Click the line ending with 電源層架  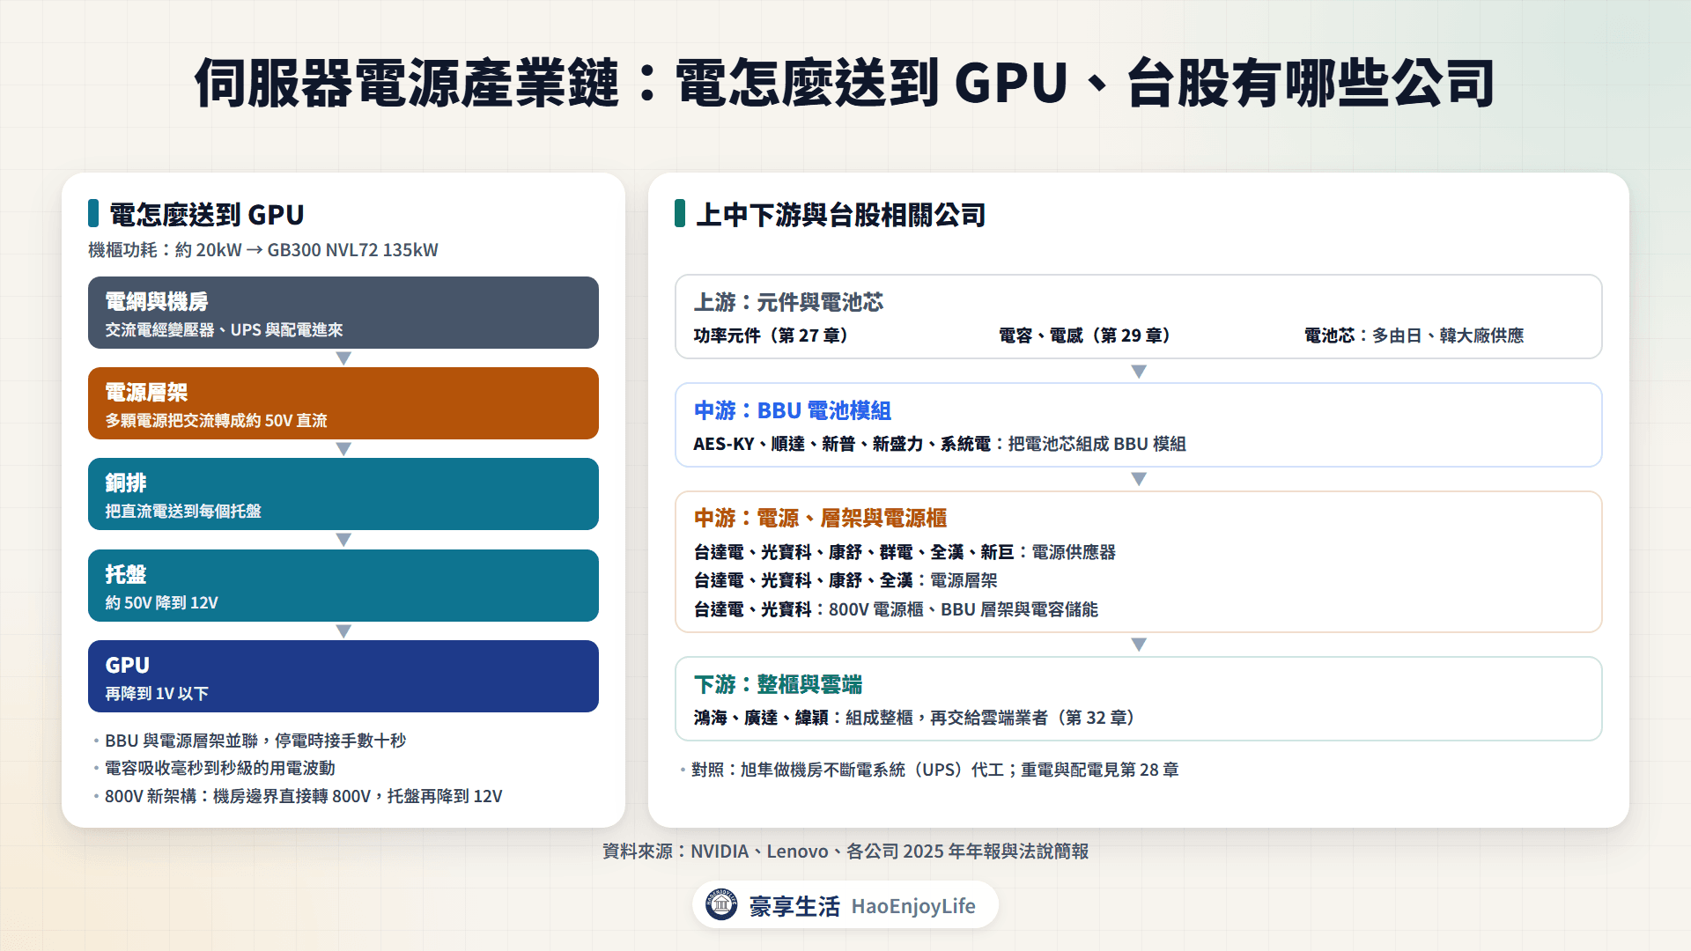click(845, 580)
